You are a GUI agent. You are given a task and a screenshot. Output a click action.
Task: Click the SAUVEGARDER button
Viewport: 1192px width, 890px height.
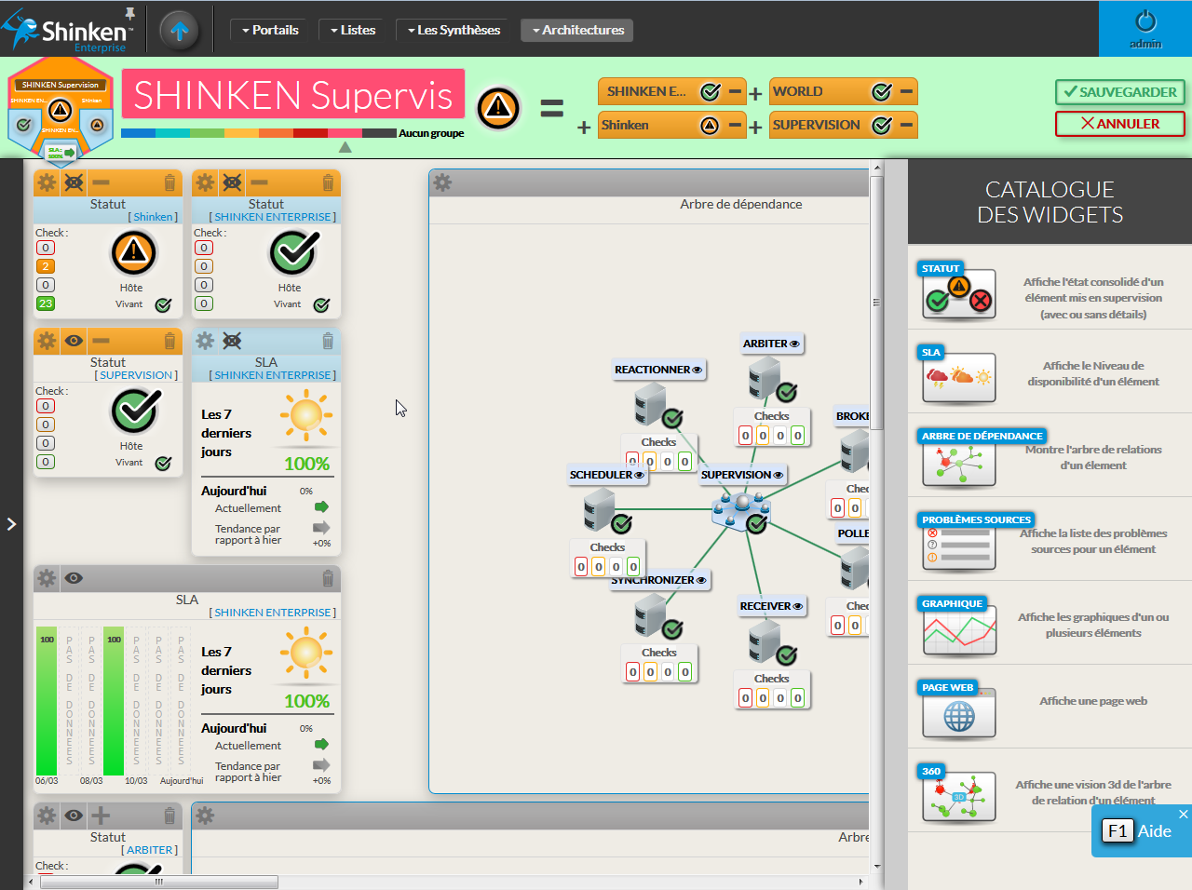1119,92
